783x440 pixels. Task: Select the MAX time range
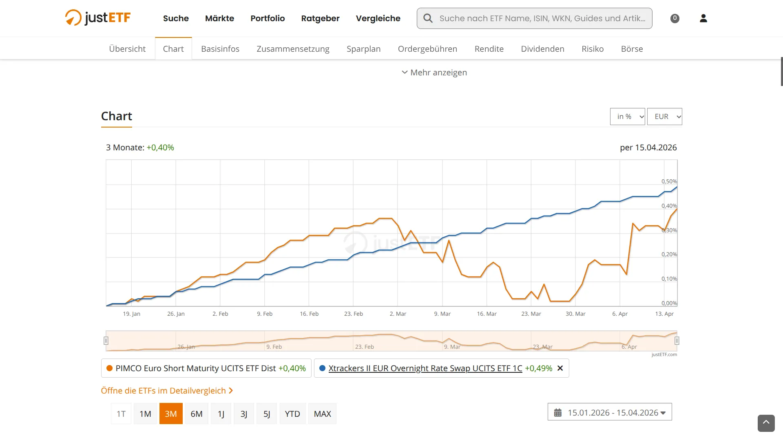click(322, 414)
